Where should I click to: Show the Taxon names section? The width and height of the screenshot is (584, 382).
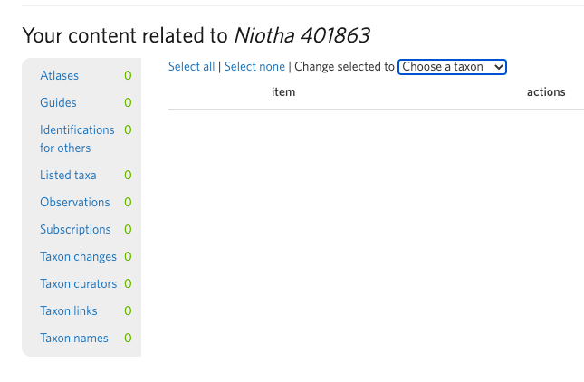(x=74, y=338)
